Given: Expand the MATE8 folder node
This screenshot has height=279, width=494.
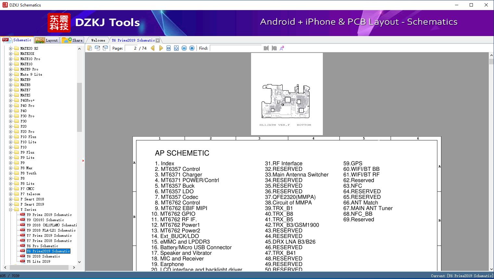Looking at the screenshot, I should pyautogui.click(x=11, y=85).
